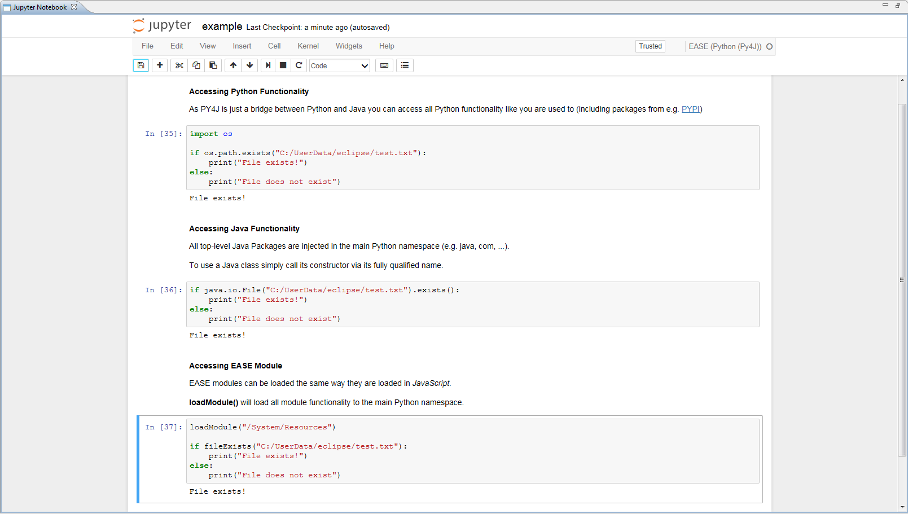Image resolution: width=908 pixels, height=514 pixels.
Task: Click the Accessing Python Functionality heading
Action: click(249, 91)
